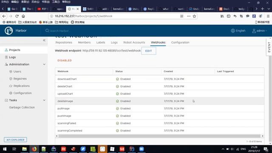
Task: Click the enabled check icon for pushImage
Action: coord(117,116)
